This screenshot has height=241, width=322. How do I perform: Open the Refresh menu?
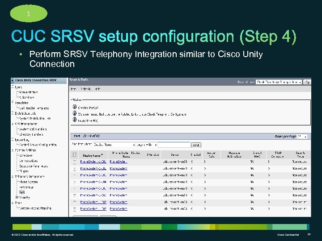point(85,89)
